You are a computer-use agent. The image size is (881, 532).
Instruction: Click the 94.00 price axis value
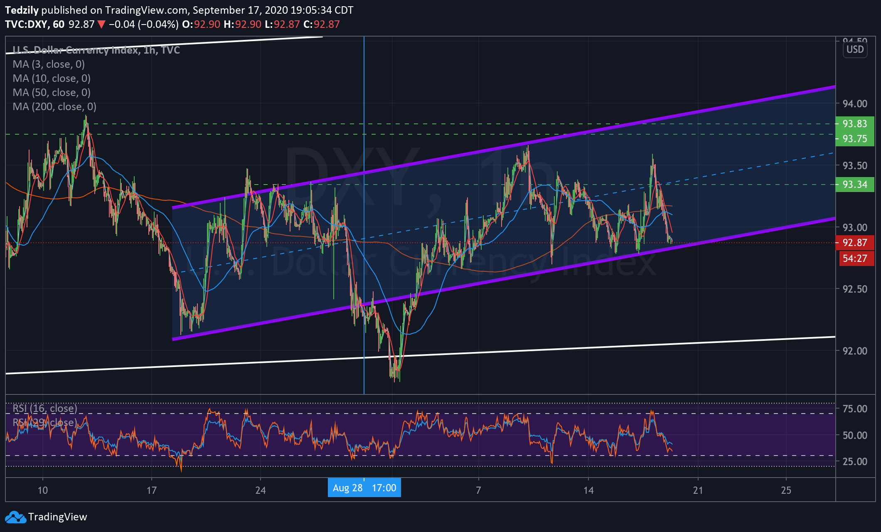[855, 104]
